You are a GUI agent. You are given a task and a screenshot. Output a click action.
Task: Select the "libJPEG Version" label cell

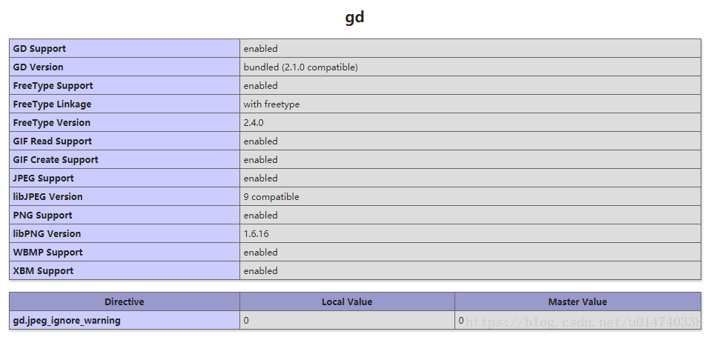[125, 197]
